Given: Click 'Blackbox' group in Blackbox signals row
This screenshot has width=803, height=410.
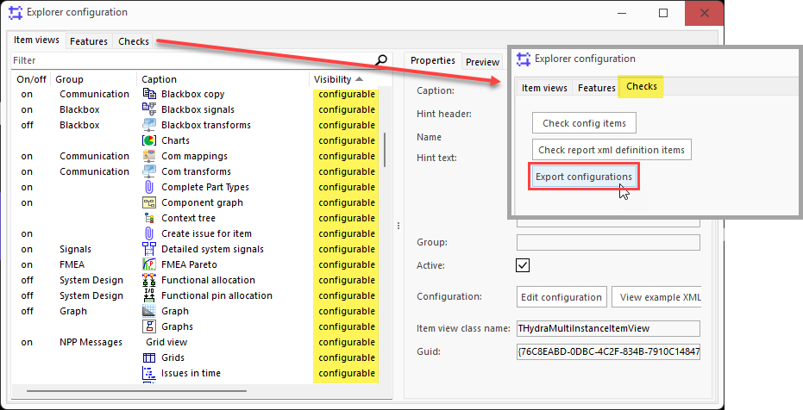Looking at the screenshot, I should tap(79, 109).
